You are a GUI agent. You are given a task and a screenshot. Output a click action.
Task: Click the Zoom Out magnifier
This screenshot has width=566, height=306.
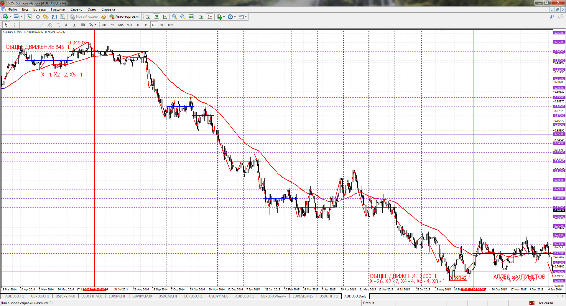(x=183, y=17)
